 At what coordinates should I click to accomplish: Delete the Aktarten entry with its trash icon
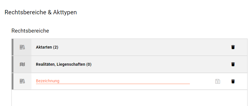point(233,47)
